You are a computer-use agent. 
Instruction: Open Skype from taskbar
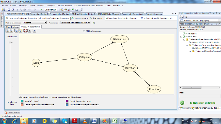coord(65,121)
